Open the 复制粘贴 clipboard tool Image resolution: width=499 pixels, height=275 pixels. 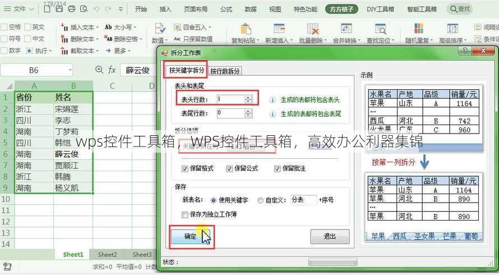(246, 33)
